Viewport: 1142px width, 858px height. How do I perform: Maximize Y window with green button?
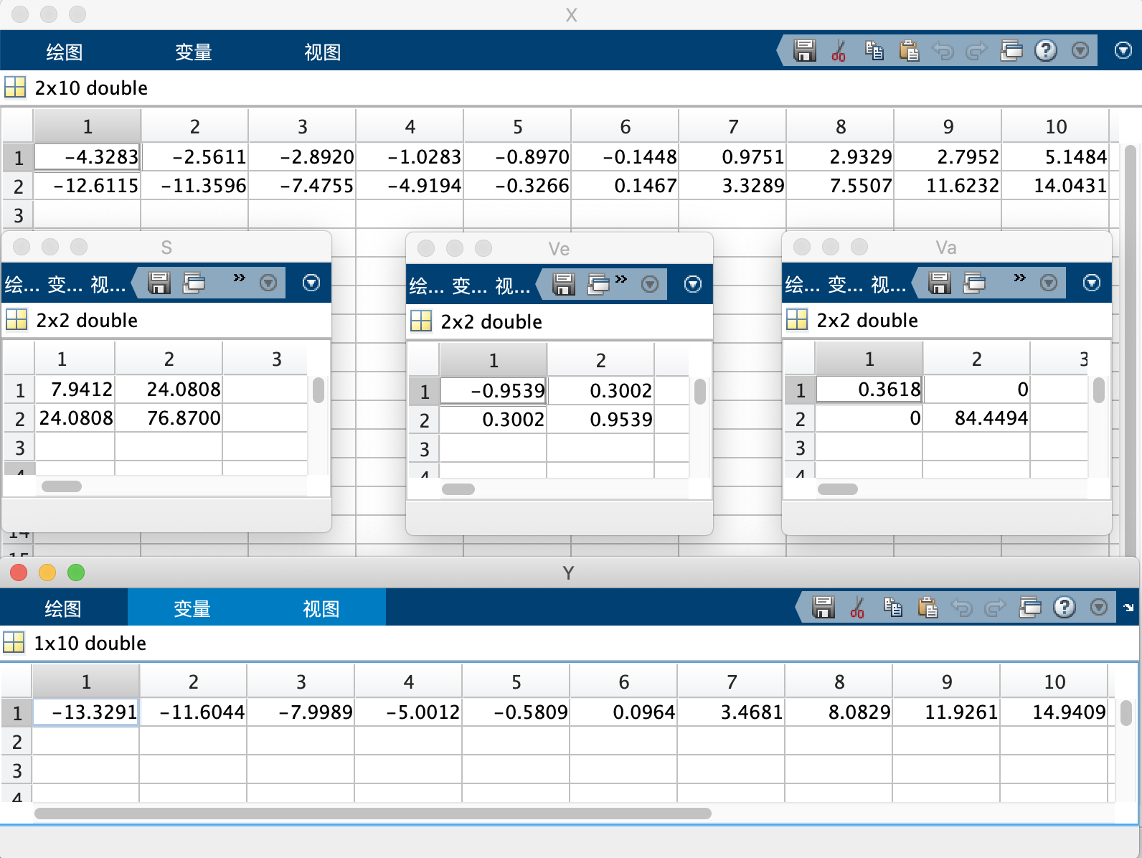coord(76,572)
